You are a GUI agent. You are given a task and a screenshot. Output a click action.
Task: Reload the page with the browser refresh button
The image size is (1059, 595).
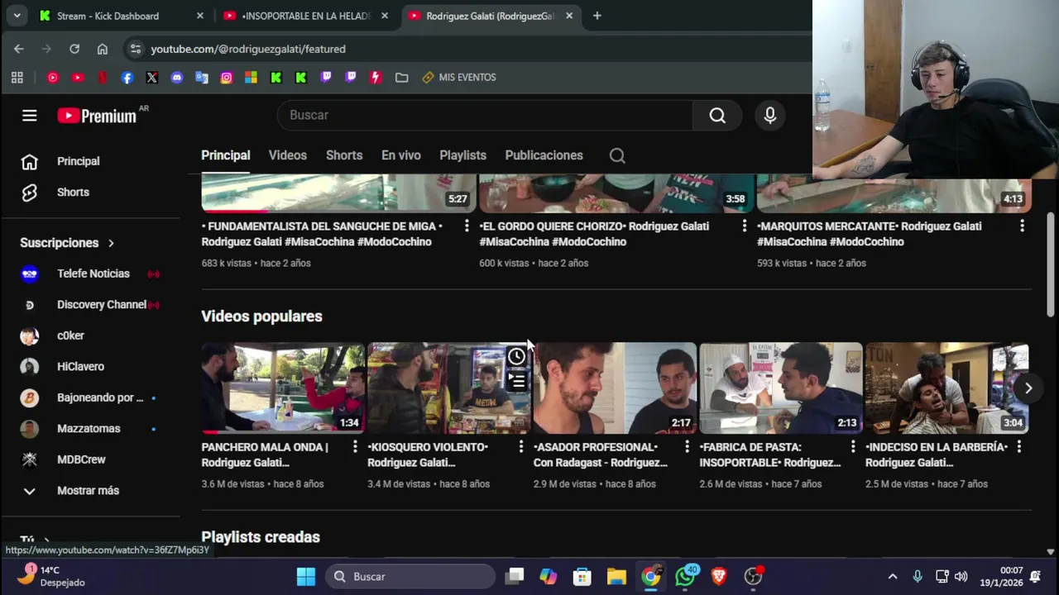(74, 49)
